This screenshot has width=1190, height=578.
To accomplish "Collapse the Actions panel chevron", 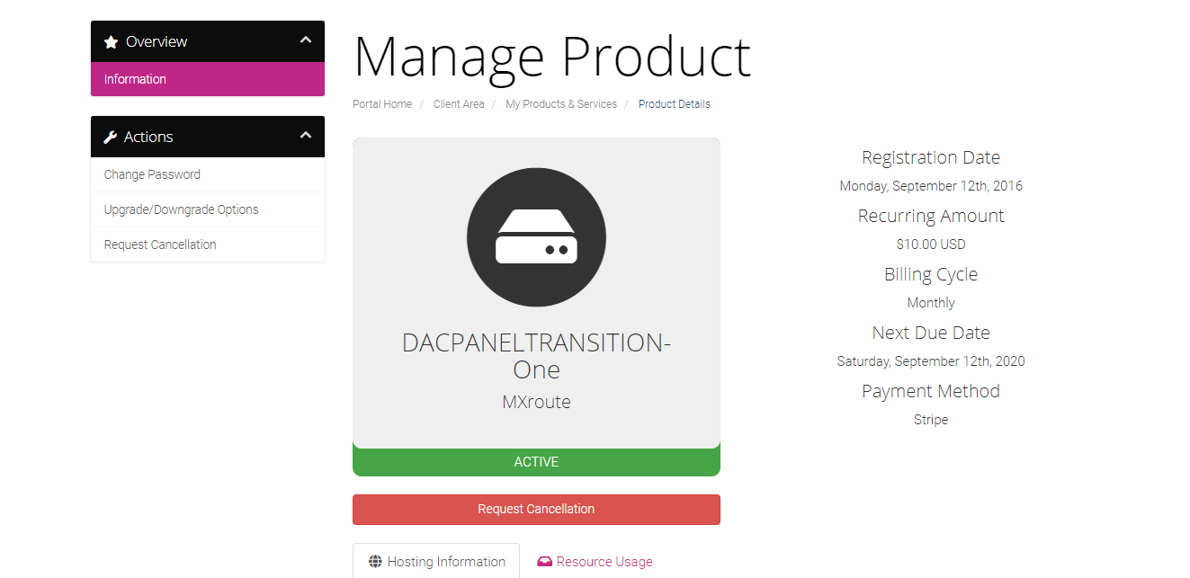I will (306, 136).
